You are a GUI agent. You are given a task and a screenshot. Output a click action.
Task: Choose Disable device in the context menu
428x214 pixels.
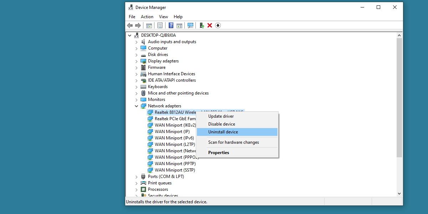[x=221, y=124]
